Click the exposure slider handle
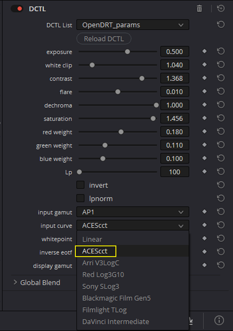 pos(127,51)
